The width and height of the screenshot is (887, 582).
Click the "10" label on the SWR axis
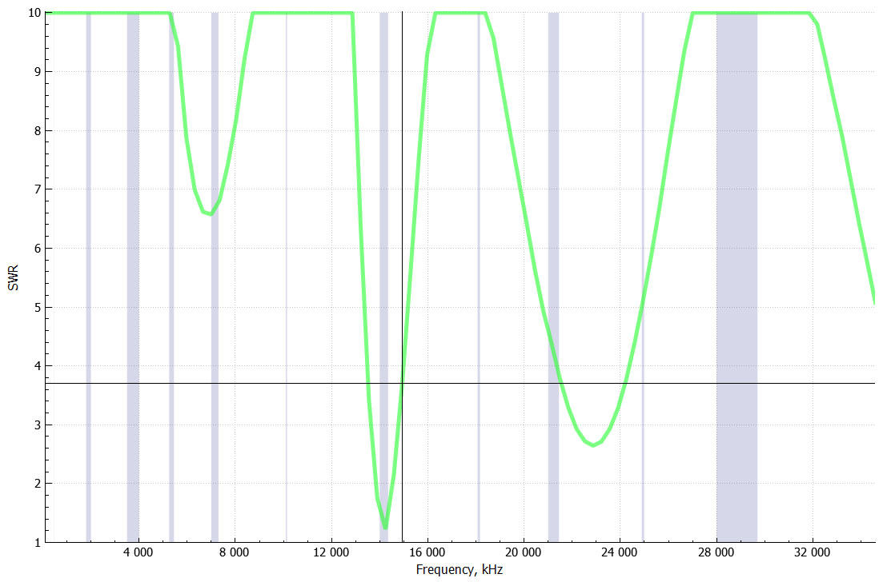34,13
